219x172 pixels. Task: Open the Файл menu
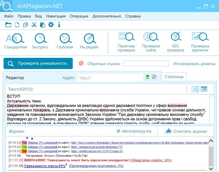coord(9,16)
